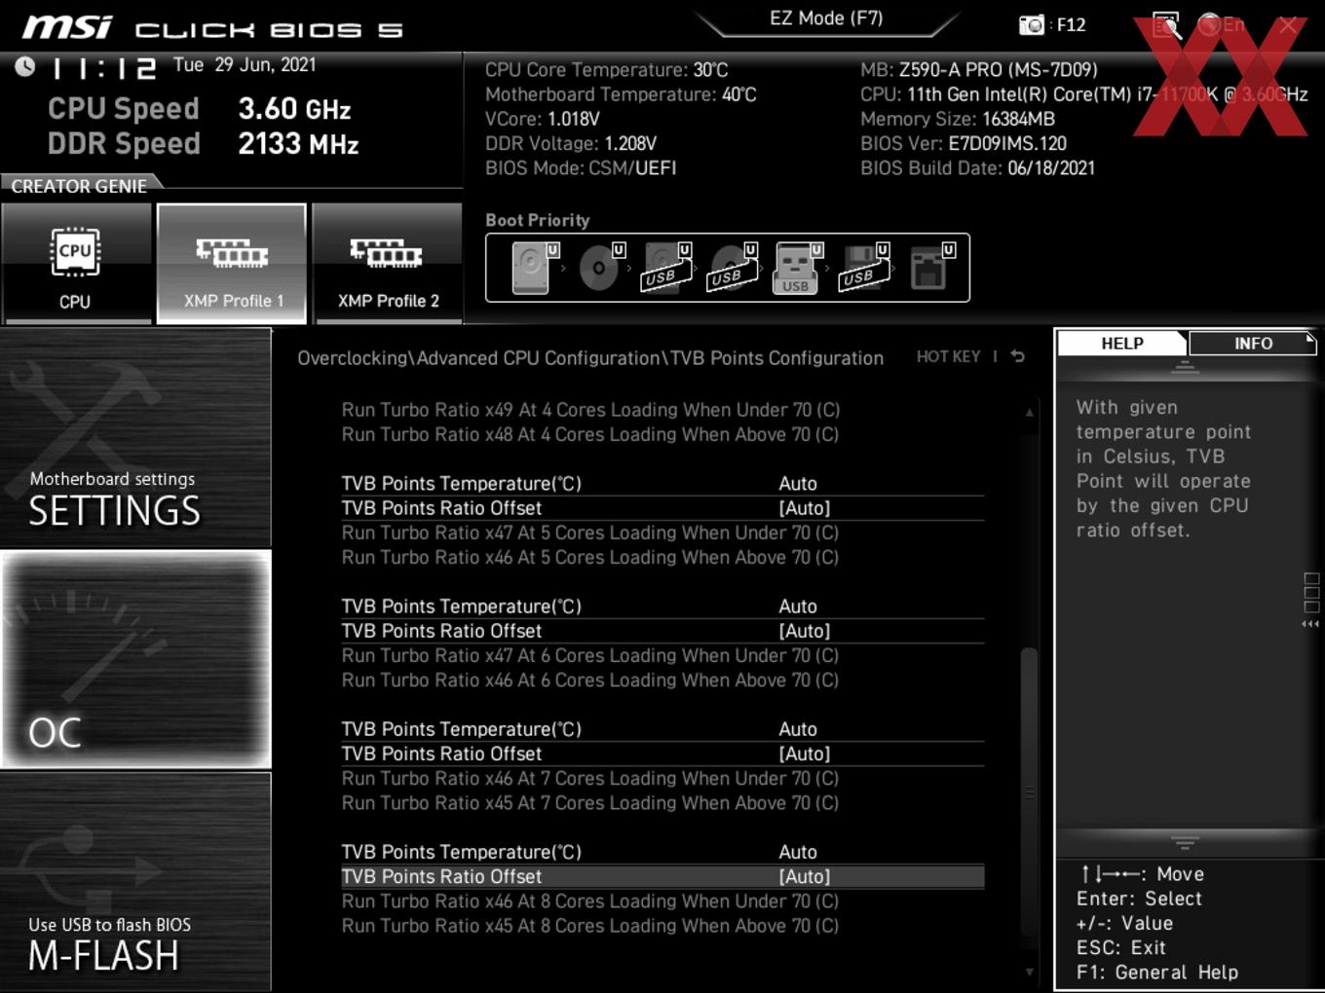Open M-FLASH to flash BIOS from USB

click(x=135, y=882)
